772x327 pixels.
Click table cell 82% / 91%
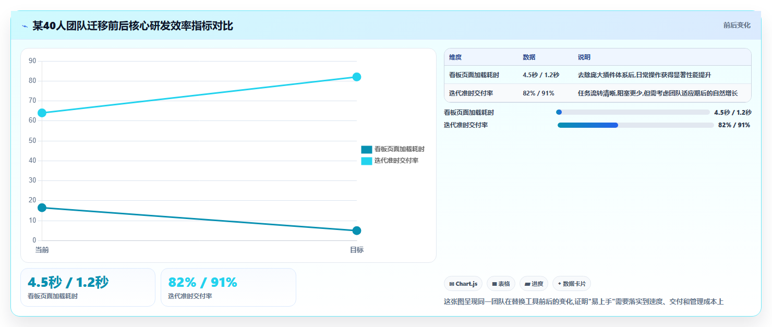click(x=538, y=93)
